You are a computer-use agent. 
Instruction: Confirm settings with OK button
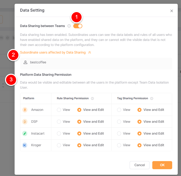coord(162,165)
